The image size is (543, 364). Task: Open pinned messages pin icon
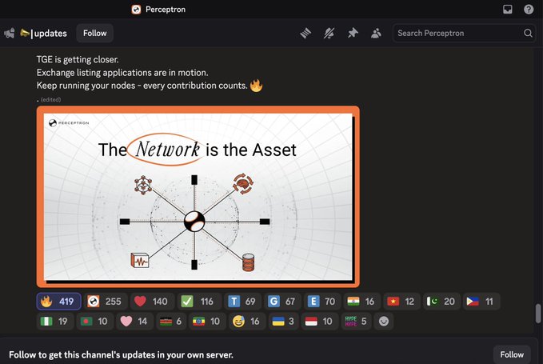click(x=353, y=34)
